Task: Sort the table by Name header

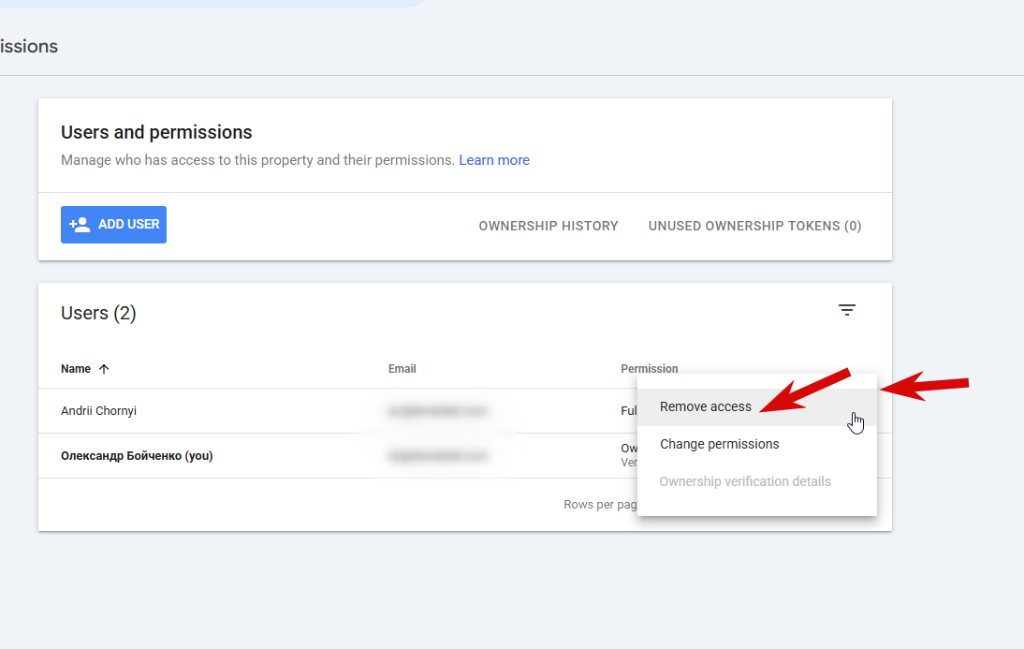Action: click(x=76, y=369)
